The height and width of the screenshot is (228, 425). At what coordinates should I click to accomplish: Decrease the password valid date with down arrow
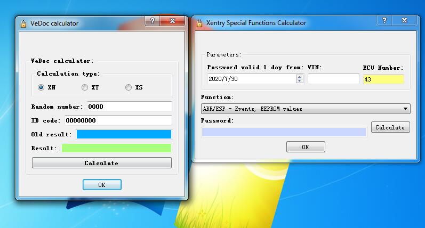300,81
